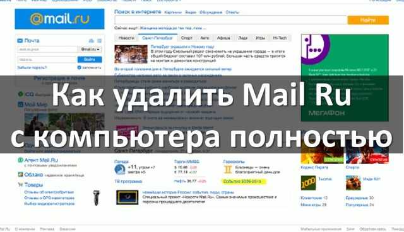Image resolution: width=404 pixels, height=232 pixels.
Task: Open the Новейшая история России headline link
Action: pyautogui.click(x=188, y=192)
